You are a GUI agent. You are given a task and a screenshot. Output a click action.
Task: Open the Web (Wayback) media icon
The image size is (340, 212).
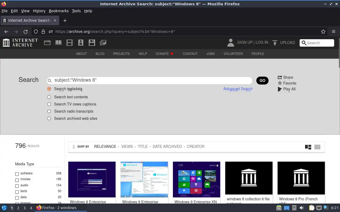click(x=47, y=43)
